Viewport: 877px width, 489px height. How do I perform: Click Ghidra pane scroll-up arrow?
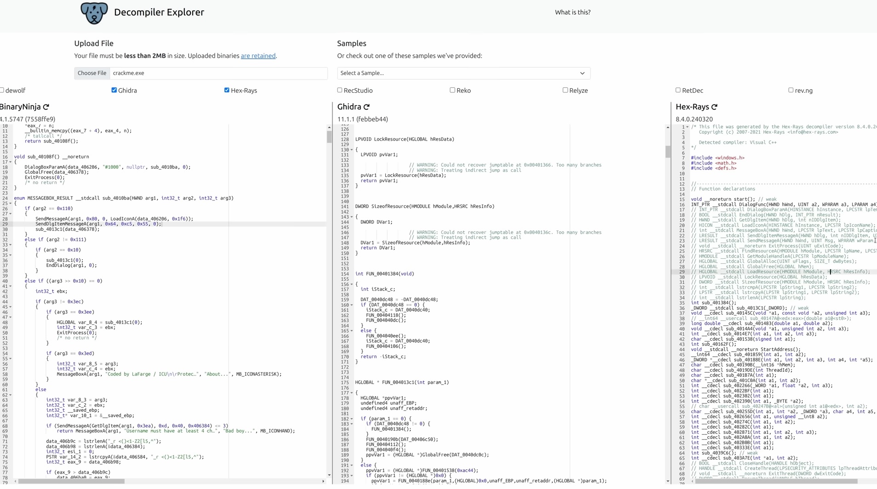668,127
